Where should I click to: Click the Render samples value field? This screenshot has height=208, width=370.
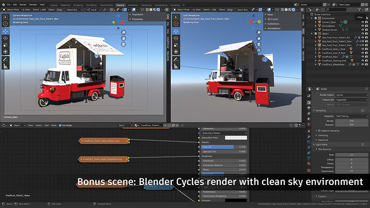351,121
